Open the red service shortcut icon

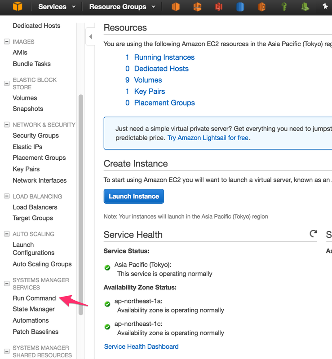(x=218, y=7)
